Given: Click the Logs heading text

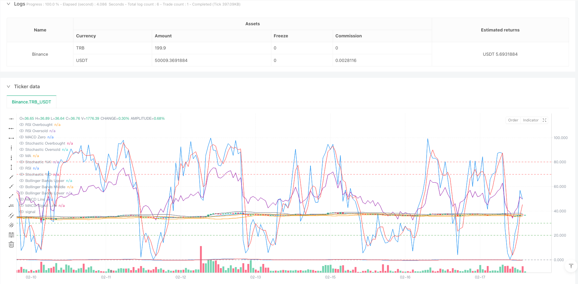Looking at the screenshot, I should (x=19, y=4).
